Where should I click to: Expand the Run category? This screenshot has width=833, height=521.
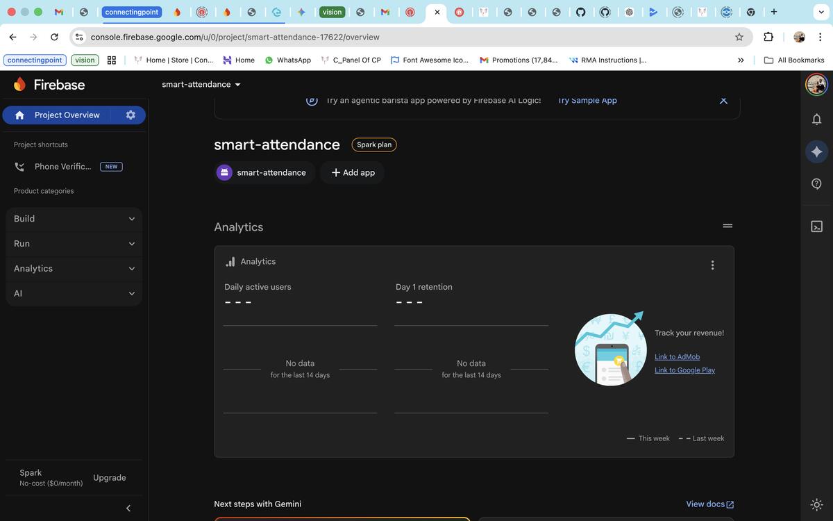(74, 244)
